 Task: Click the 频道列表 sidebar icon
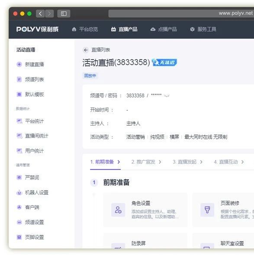coord(19,79)
